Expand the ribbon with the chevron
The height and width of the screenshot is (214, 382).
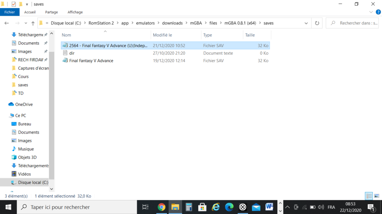coord(371,12)
